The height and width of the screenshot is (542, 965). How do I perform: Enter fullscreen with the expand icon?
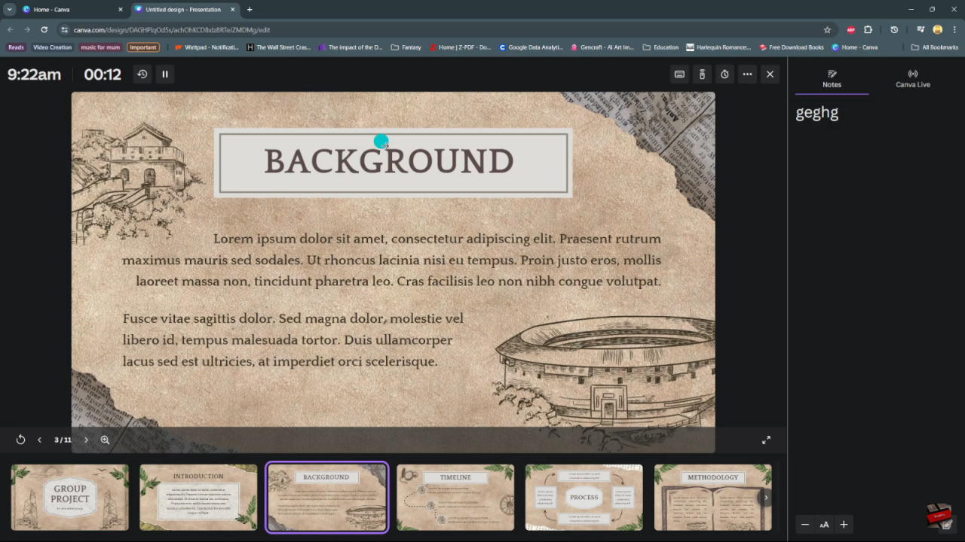pyautogui.click(x=766, y=440)
